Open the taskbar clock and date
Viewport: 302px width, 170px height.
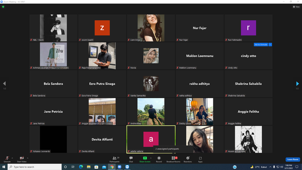[289, 167]
